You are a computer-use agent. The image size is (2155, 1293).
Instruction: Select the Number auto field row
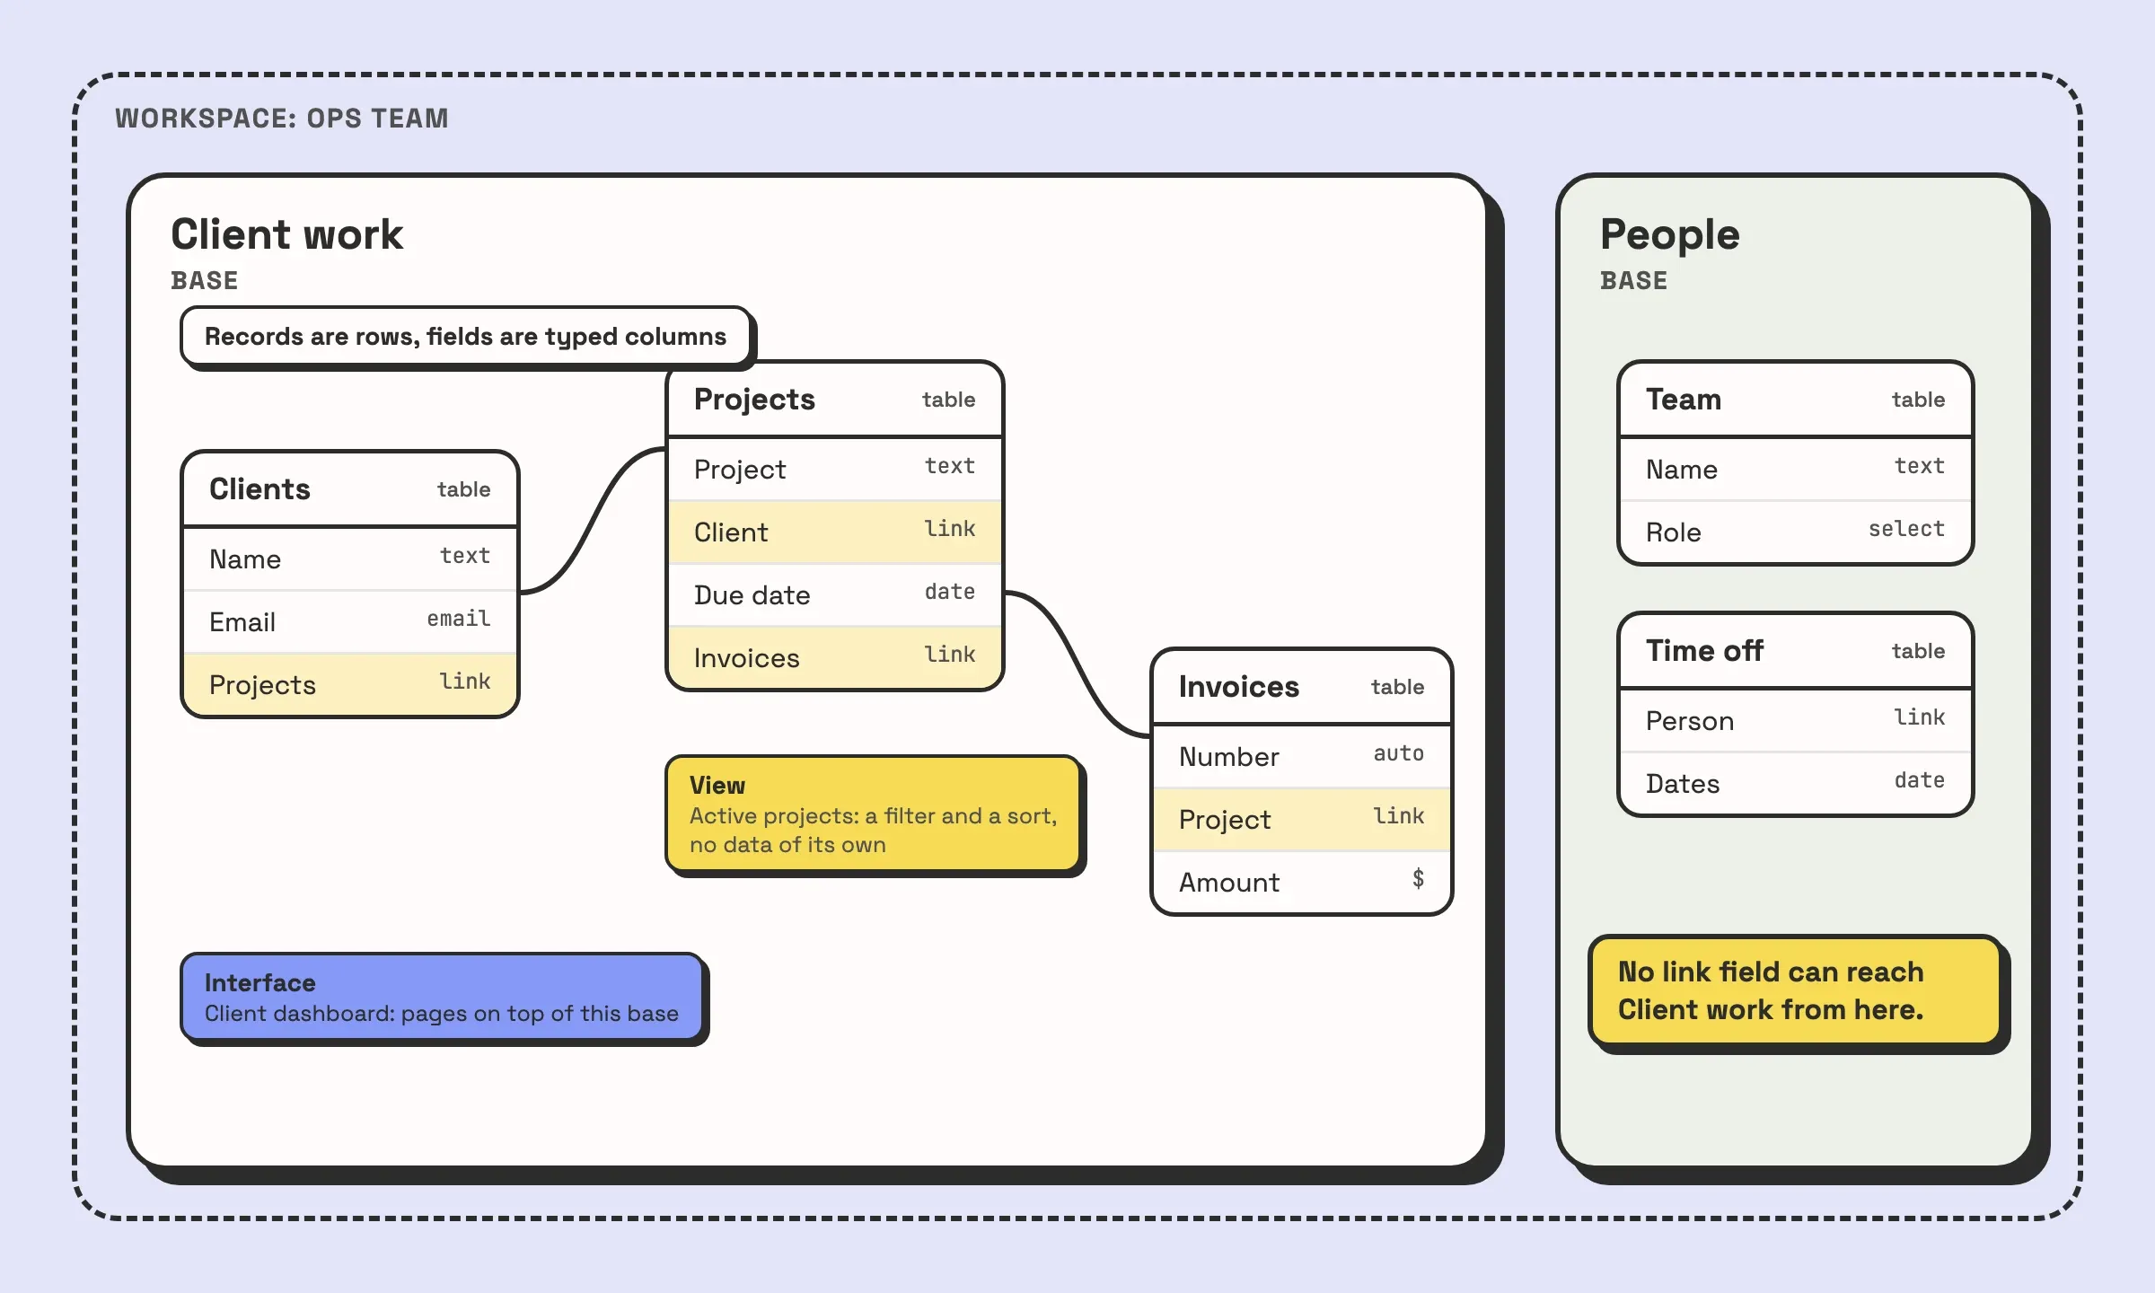(1302, 756)
